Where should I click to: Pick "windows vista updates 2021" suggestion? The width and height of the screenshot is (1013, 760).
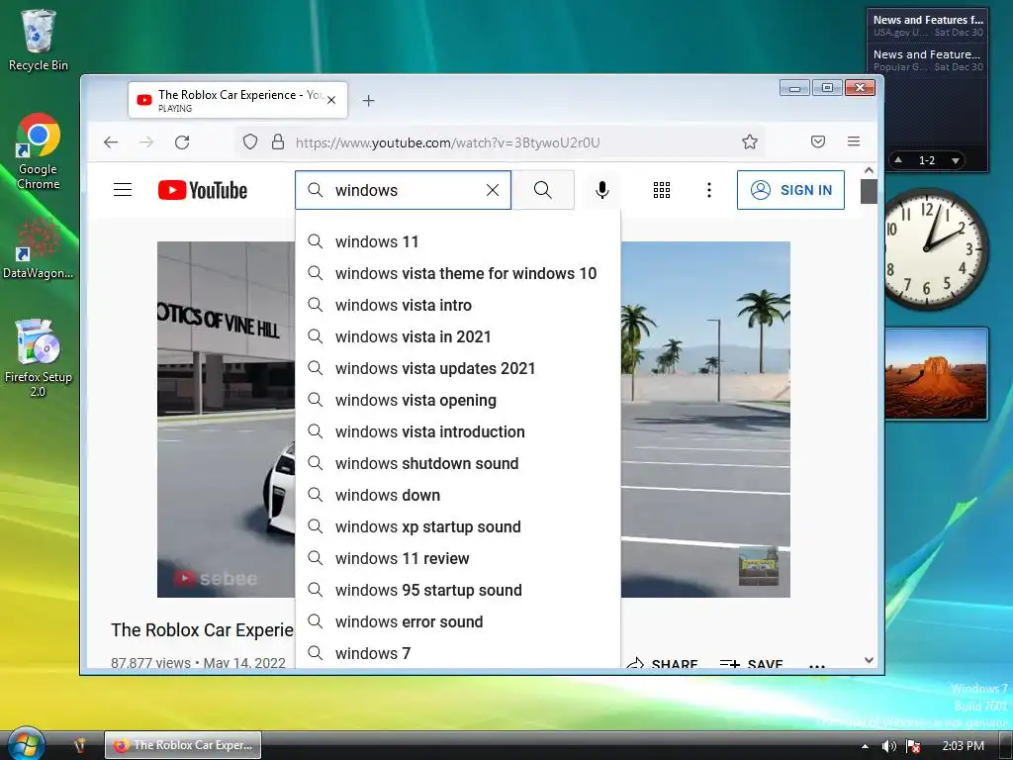(x=457, y=368)
